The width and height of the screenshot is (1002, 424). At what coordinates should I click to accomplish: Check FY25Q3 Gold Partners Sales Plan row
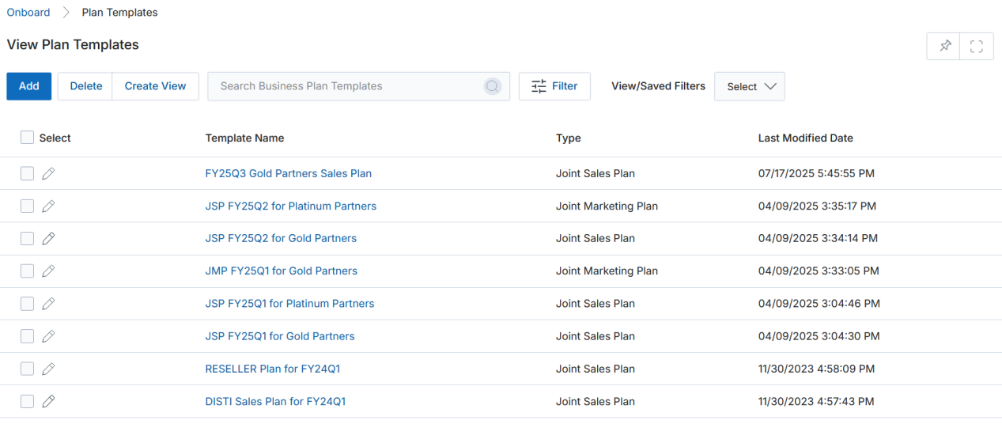click(x=27, y=173)
